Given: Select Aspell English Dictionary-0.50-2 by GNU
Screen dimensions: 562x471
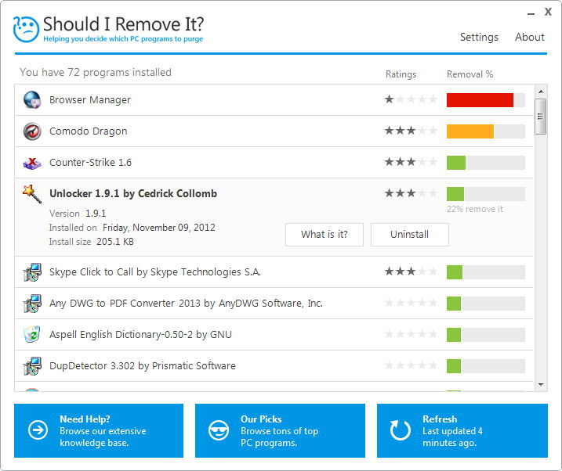Looking at the screenshot, I should pyautogui.click(x=274, y=335).
